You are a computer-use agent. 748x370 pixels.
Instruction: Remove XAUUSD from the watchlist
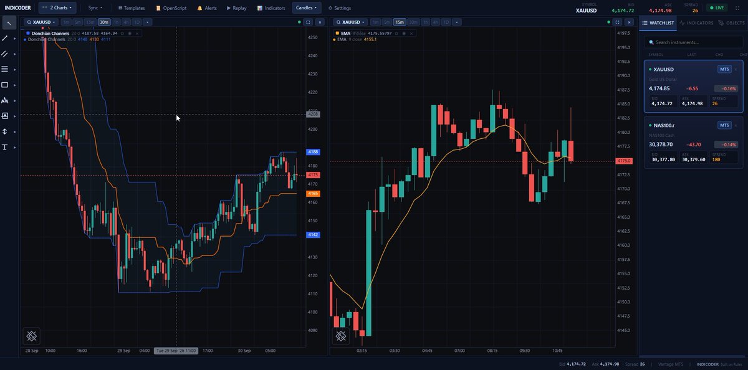pos(736,69)
